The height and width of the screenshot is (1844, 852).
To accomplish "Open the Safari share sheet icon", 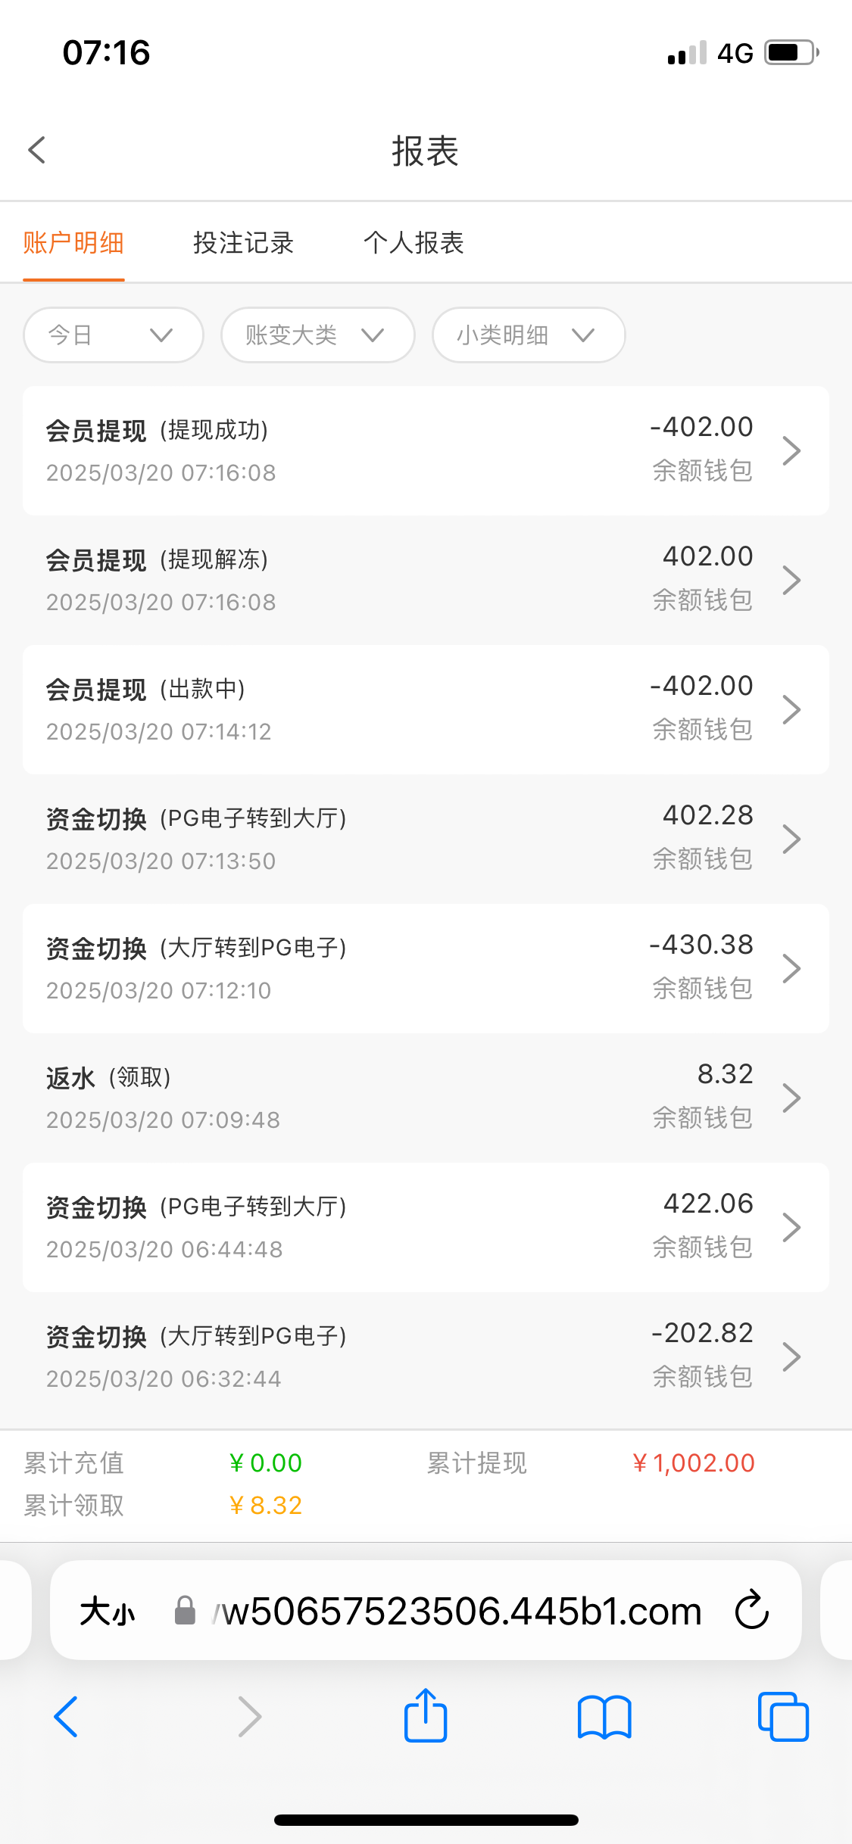I will pyautogui.click(x=426, y=1716).
